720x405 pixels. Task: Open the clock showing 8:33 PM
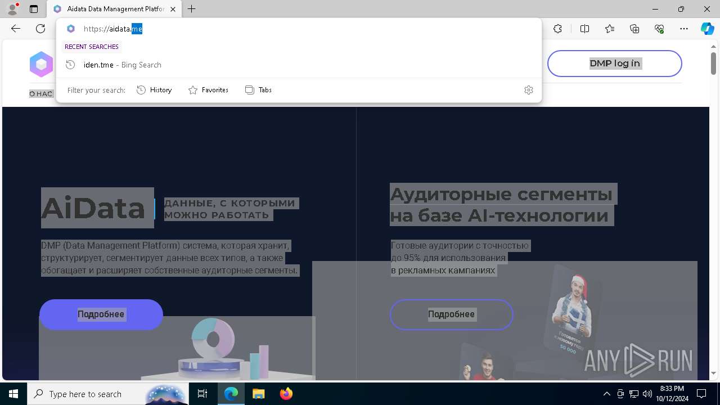click(x=672, y=394)
